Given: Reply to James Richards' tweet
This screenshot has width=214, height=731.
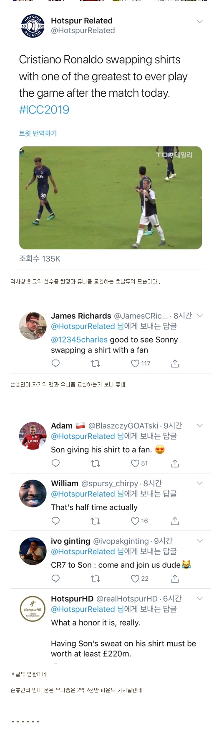Looking at the screenshot, I should click(x=55, y=363).
